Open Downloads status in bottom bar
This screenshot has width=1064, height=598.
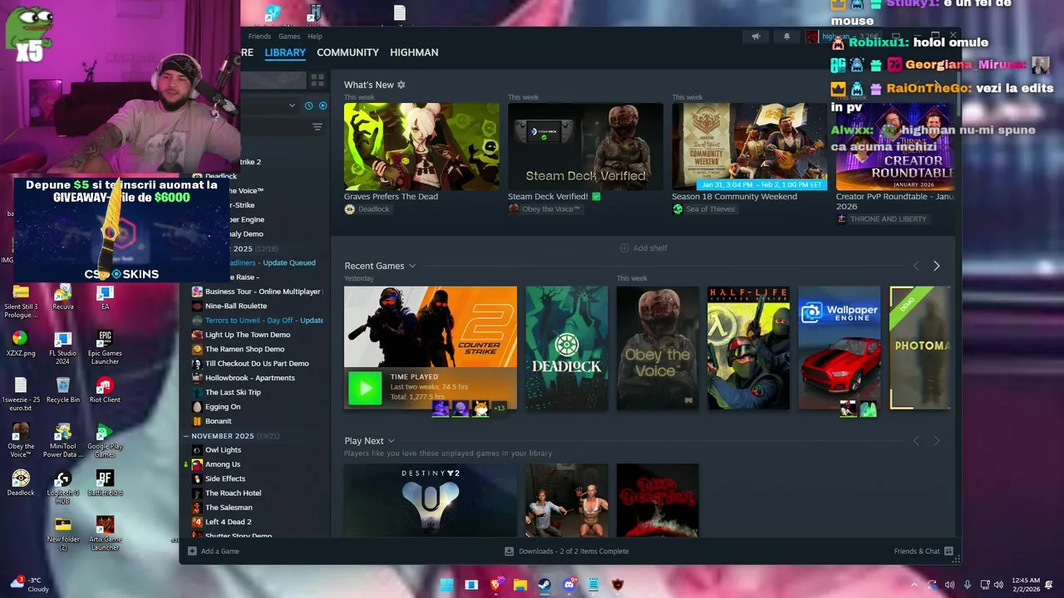pyautogui.click(x=566, y=551)
